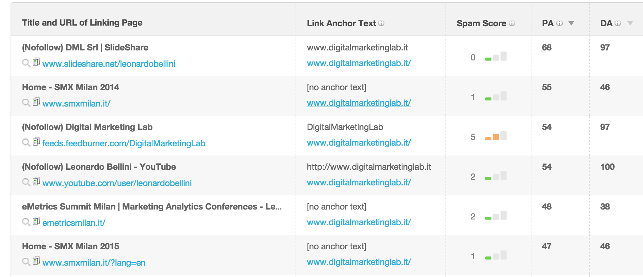This screenshot has width=643, height=277.
Task: Open info icon next to Spam Score
Action: click(512, 23)
